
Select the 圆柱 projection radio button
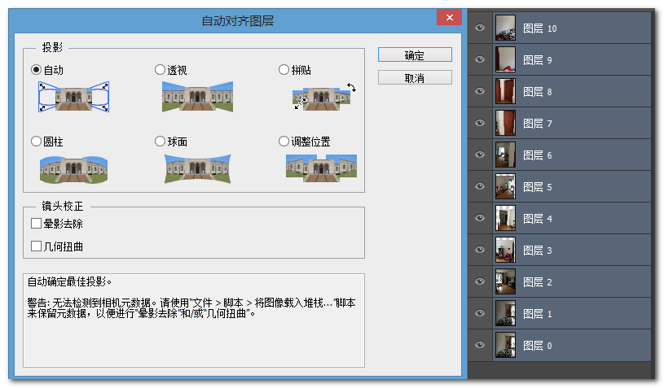click(37, 142)
